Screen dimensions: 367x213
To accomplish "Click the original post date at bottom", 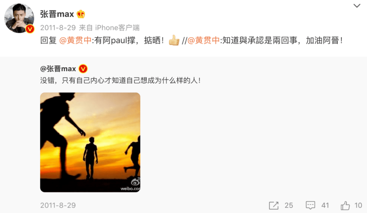I will point(58,205).
